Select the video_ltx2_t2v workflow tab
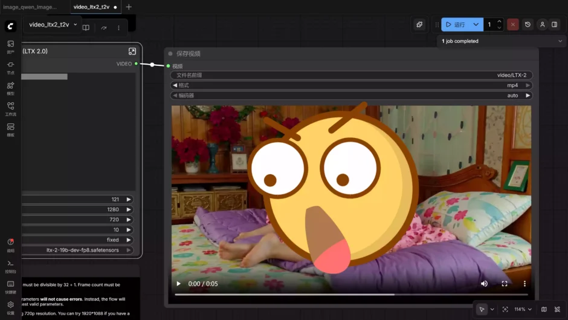This screenshot has height=320, width=568. (91, 7)
